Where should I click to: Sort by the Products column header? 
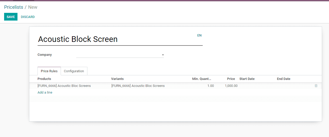pyautogui.click(x=44, y=79)
